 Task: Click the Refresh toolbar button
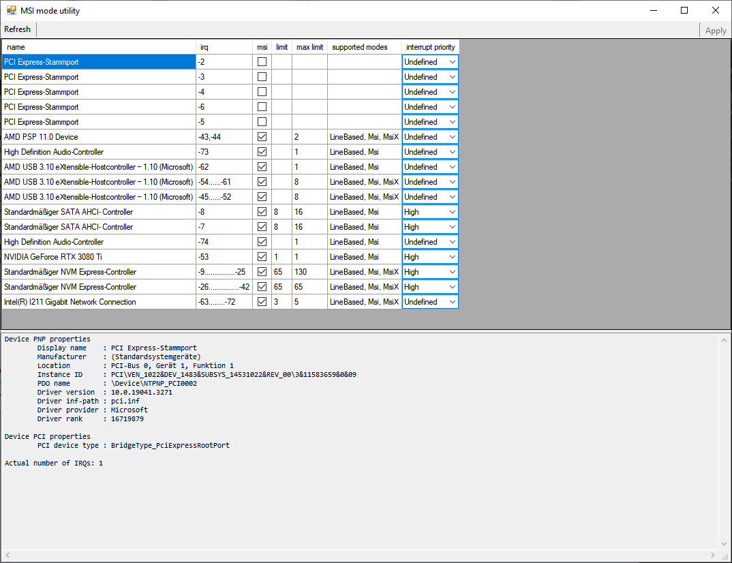click(x=17, y=29)
